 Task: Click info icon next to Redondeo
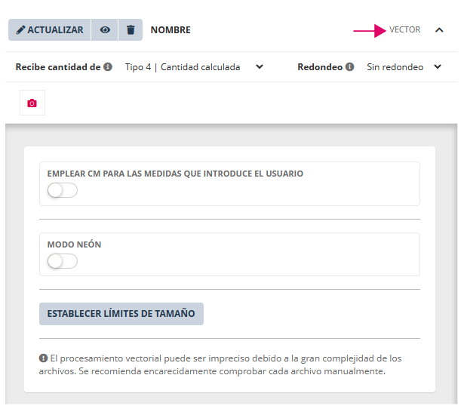(x=350, y=67)
